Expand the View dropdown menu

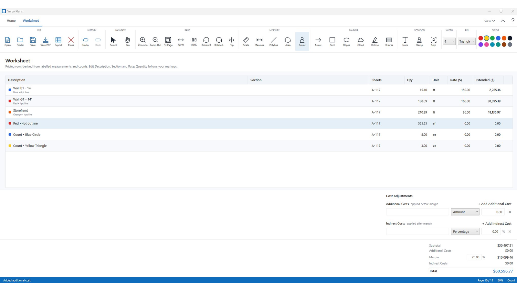pyautogui.click(x=490, y=21)
